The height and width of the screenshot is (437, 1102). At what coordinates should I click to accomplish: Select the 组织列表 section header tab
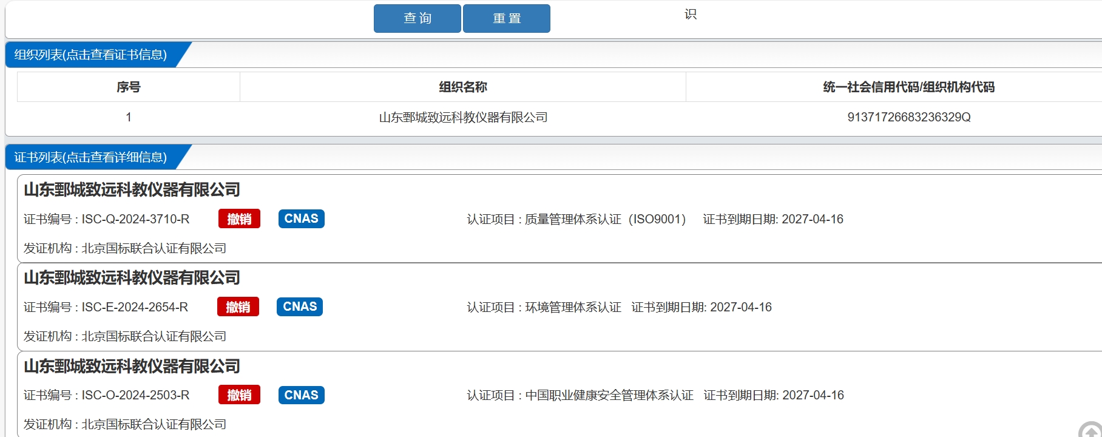click(91, 55)
